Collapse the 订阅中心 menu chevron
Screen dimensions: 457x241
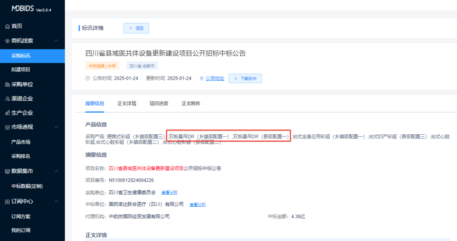pyautogui.click(x=56, y=201)
